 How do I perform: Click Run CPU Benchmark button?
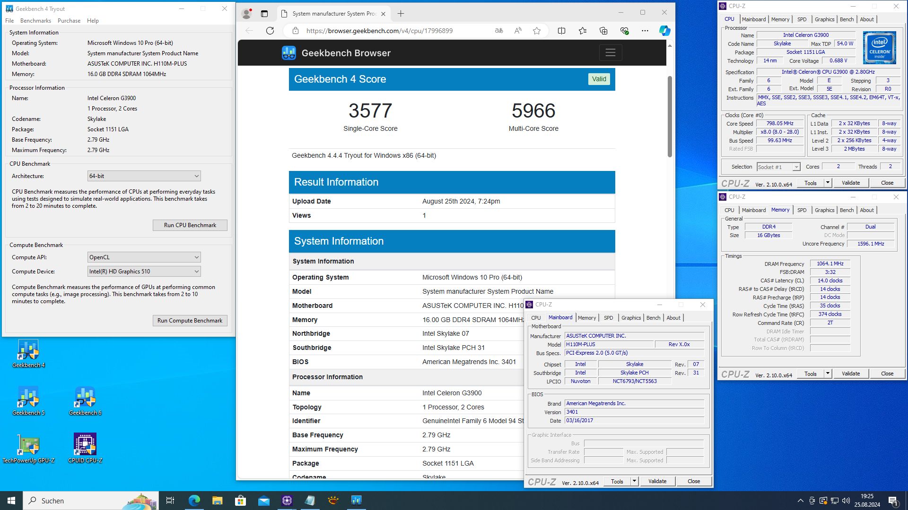pyautogui.click(x=190, y=225)
